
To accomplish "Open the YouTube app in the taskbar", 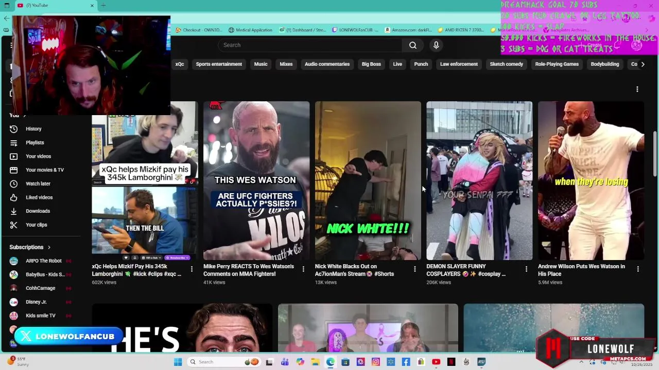I will coord(436,362).
